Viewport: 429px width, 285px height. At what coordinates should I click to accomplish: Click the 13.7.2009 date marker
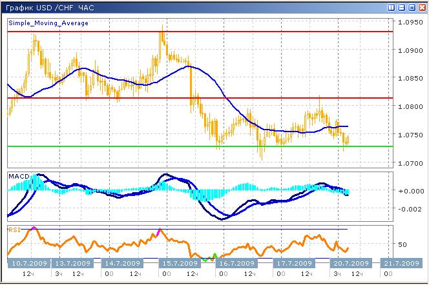click(72, 263)
